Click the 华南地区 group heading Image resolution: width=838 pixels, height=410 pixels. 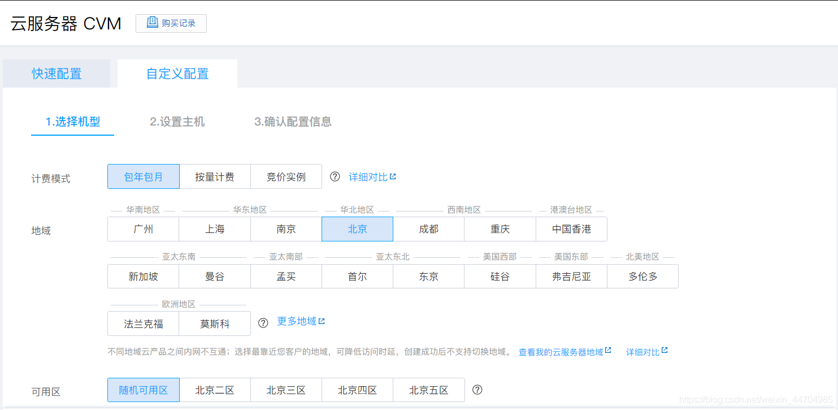coord(143,210)
